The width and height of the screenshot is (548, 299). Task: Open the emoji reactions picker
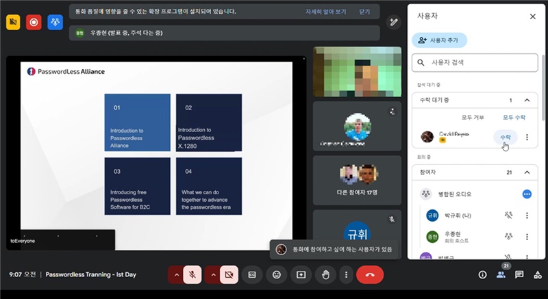click(x=277, y=274)
